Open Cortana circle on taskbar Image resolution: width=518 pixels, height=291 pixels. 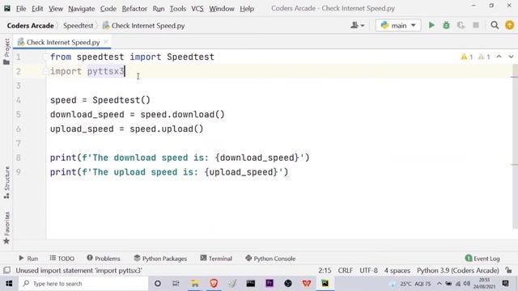tap(158, 284)
